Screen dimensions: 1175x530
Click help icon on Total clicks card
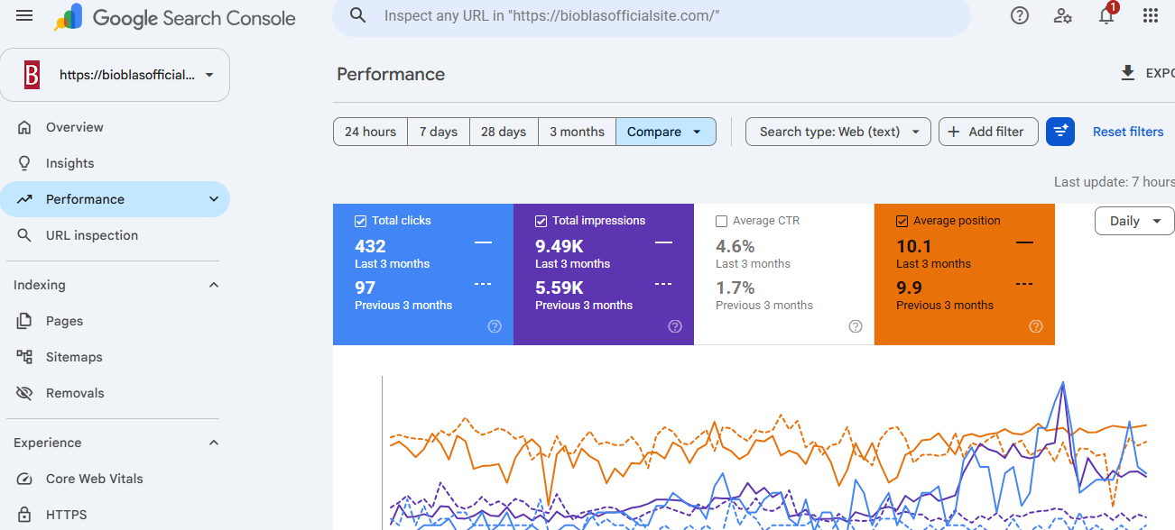pos(495,326)
